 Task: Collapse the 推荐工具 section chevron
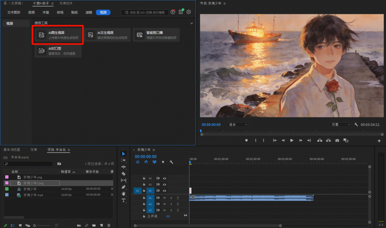[191, 23]
